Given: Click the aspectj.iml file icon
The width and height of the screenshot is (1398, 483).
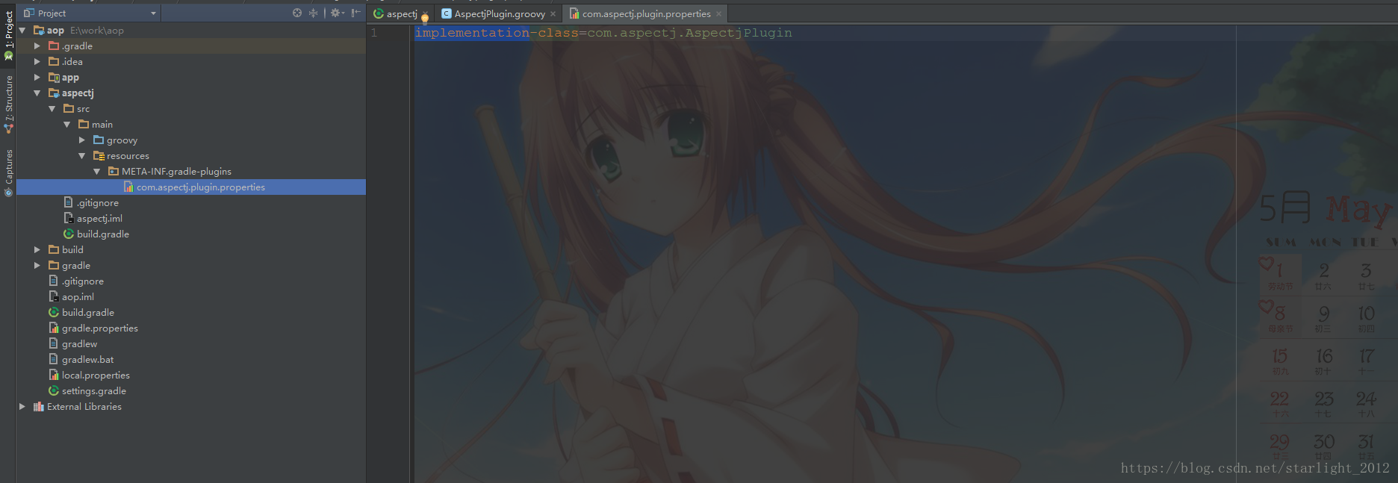Looking at the screenshot, I should (69, 218).
